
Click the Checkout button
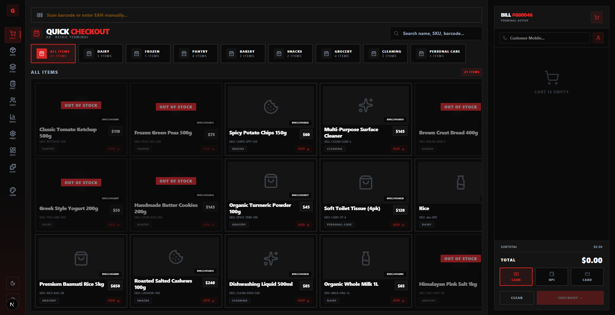tap(570, 298)
